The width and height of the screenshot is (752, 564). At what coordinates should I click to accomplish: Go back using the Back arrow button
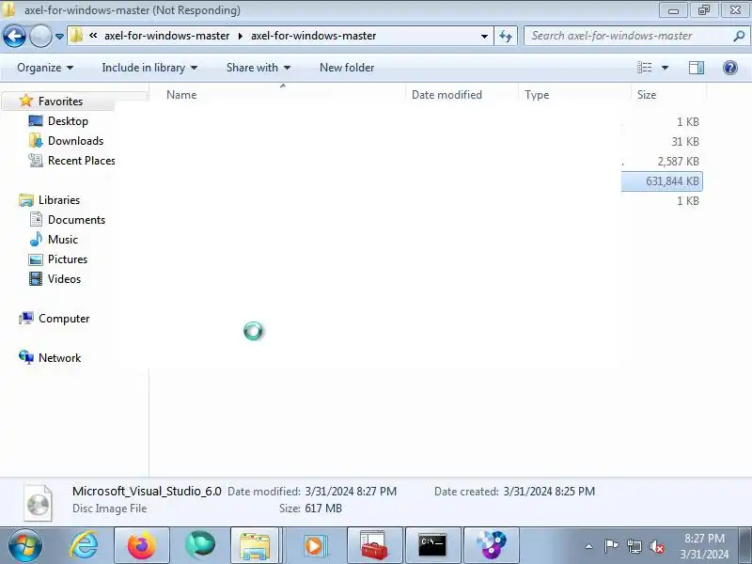point(14,36)
